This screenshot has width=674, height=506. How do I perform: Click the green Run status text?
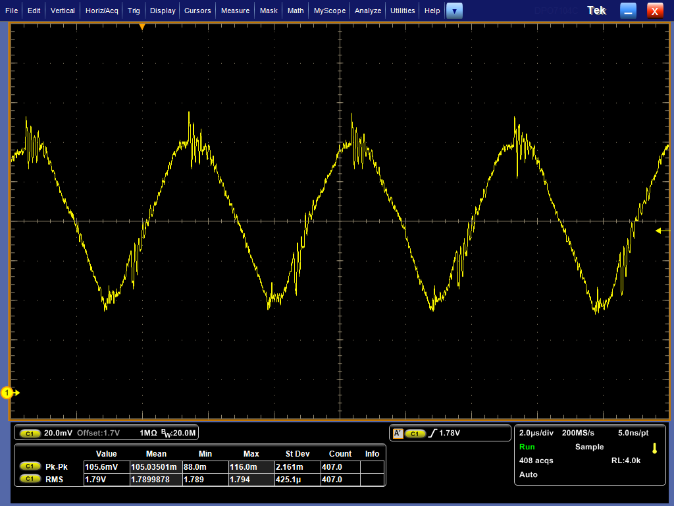pos(527,447)
